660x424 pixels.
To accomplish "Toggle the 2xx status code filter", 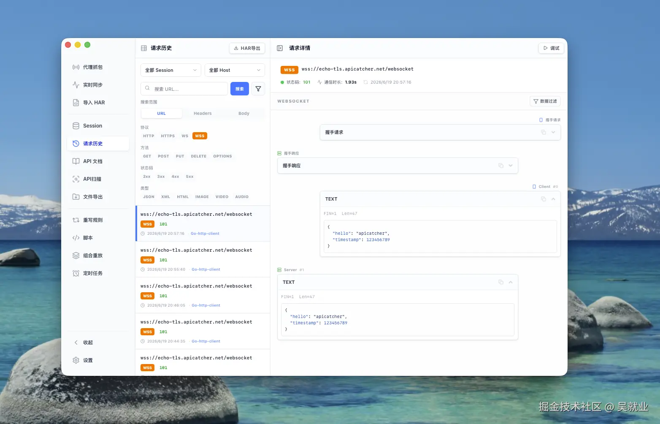I will [147, 177].
